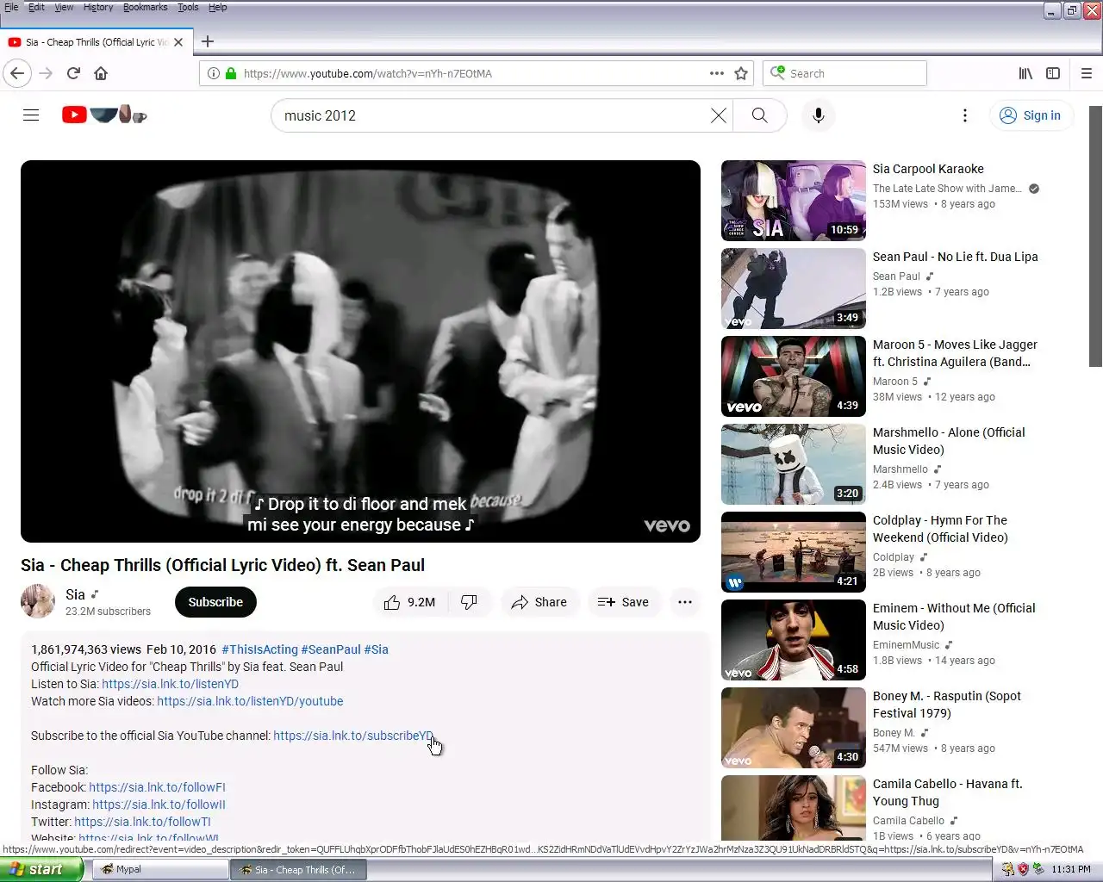Click the taskbar clock 11:31 PM
This screenshot has width=1103, height=882.
tap(1071, 869)
